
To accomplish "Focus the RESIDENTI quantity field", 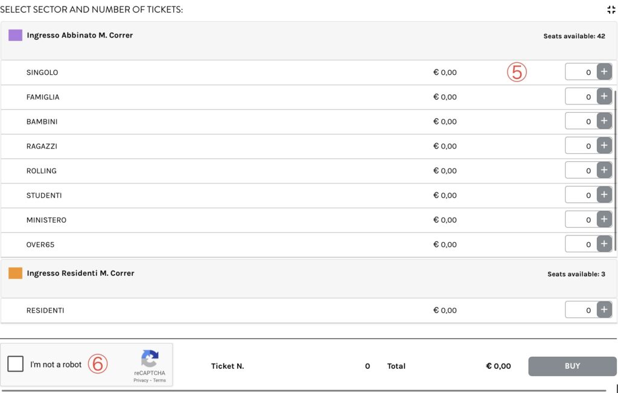I will [x=581, y=310].
